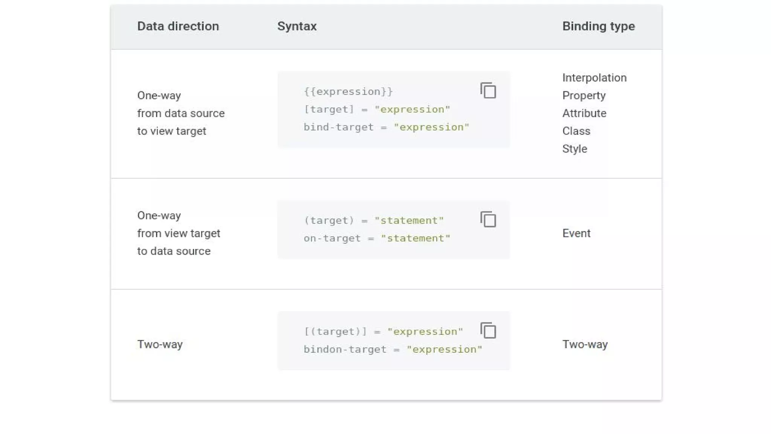Screen dimensions: 771x434
Task: Copy the one-way expression syntax code block
Action: [x=488, y=90]
